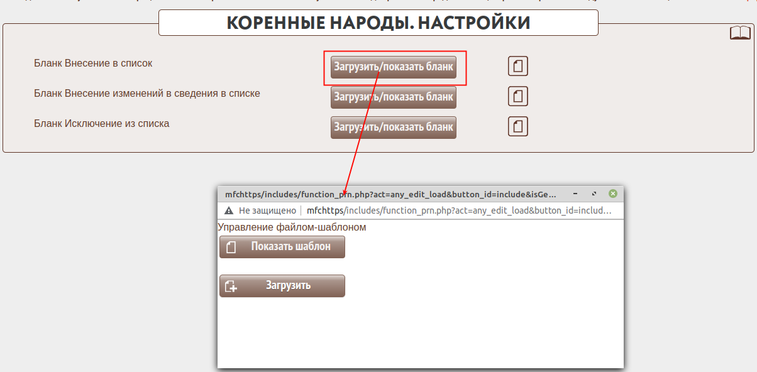The height and width of the screenshot is (372, 757).
Task: Upload a template file using Загрузить
Action: tap(282, 286)
